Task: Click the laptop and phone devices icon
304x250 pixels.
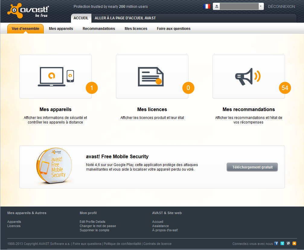Action: pyautogui.click(x=56, y=77)
